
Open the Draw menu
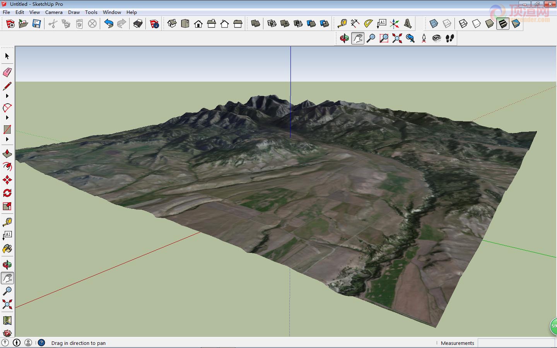point(74,12)
